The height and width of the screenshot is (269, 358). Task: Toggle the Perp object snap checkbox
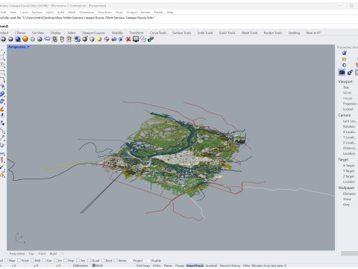66,260
